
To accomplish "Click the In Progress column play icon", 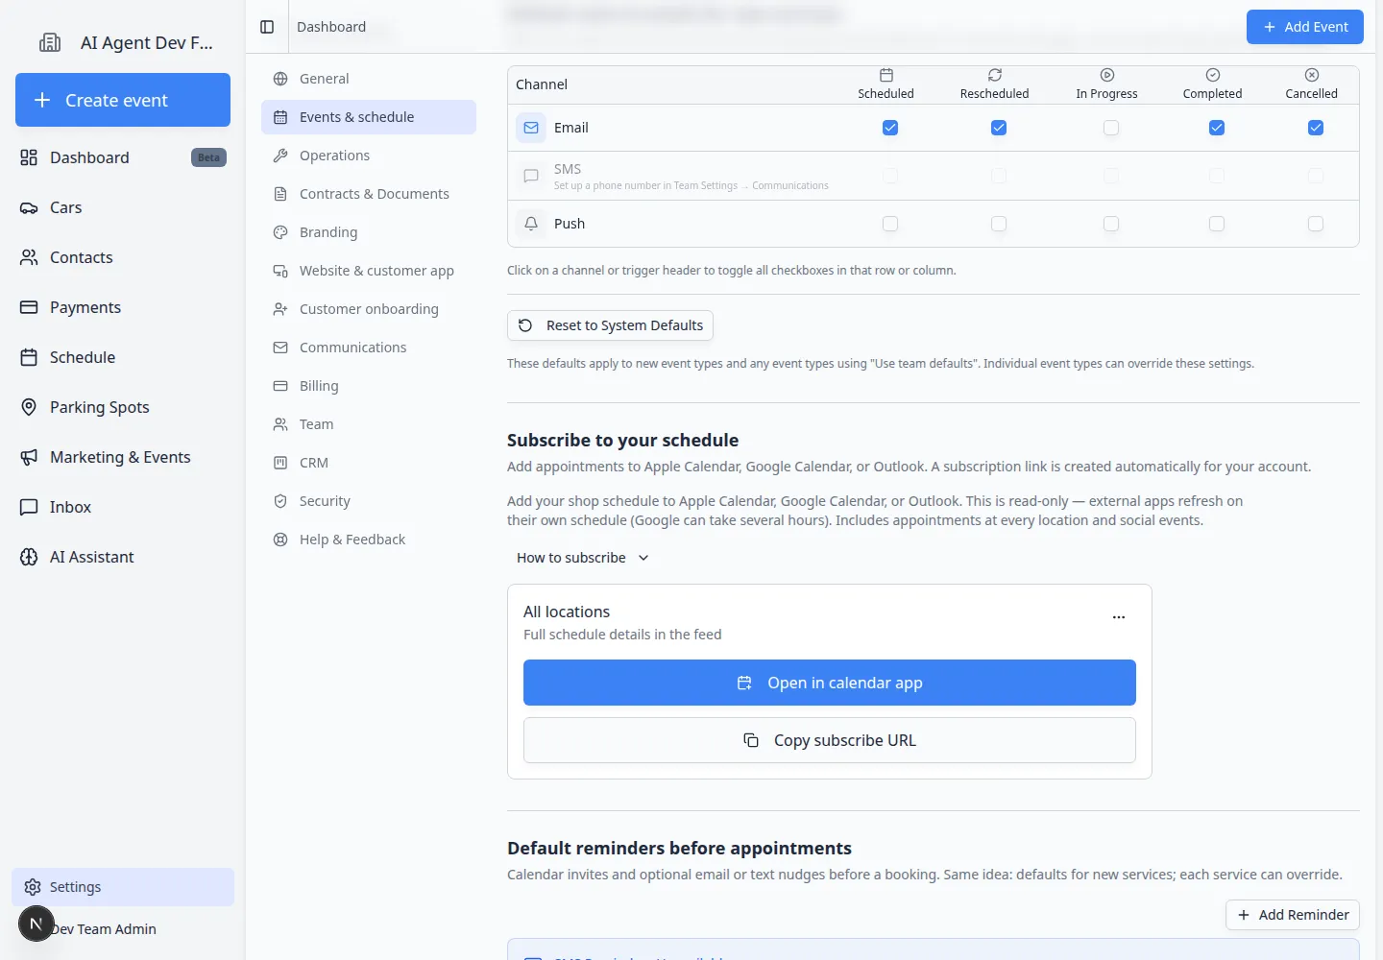I will point(1107,75).
